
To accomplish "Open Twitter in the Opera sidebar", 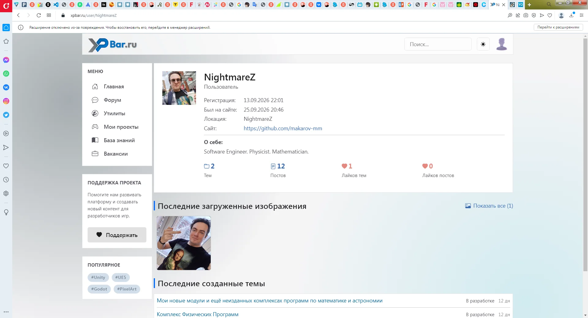I will point(6,115).
